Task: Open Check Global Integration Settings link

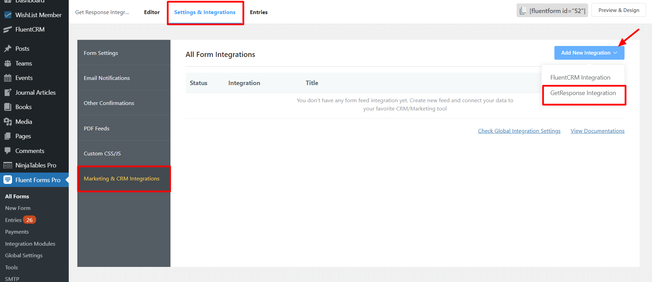Action: (519, 131)
